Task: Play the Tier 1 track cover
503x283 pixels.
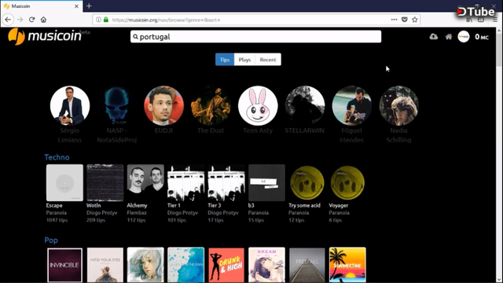Action: point(185,182)
